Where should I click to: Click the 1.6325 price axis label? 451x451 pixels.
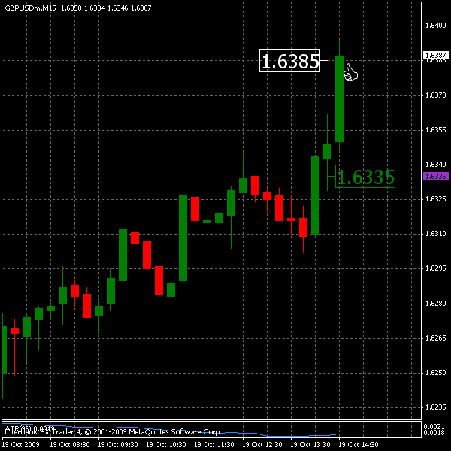[x=435, y=199]
